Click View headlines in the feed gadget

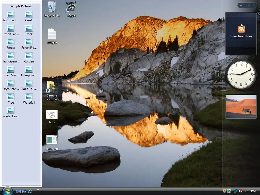(x=241, y=36)
